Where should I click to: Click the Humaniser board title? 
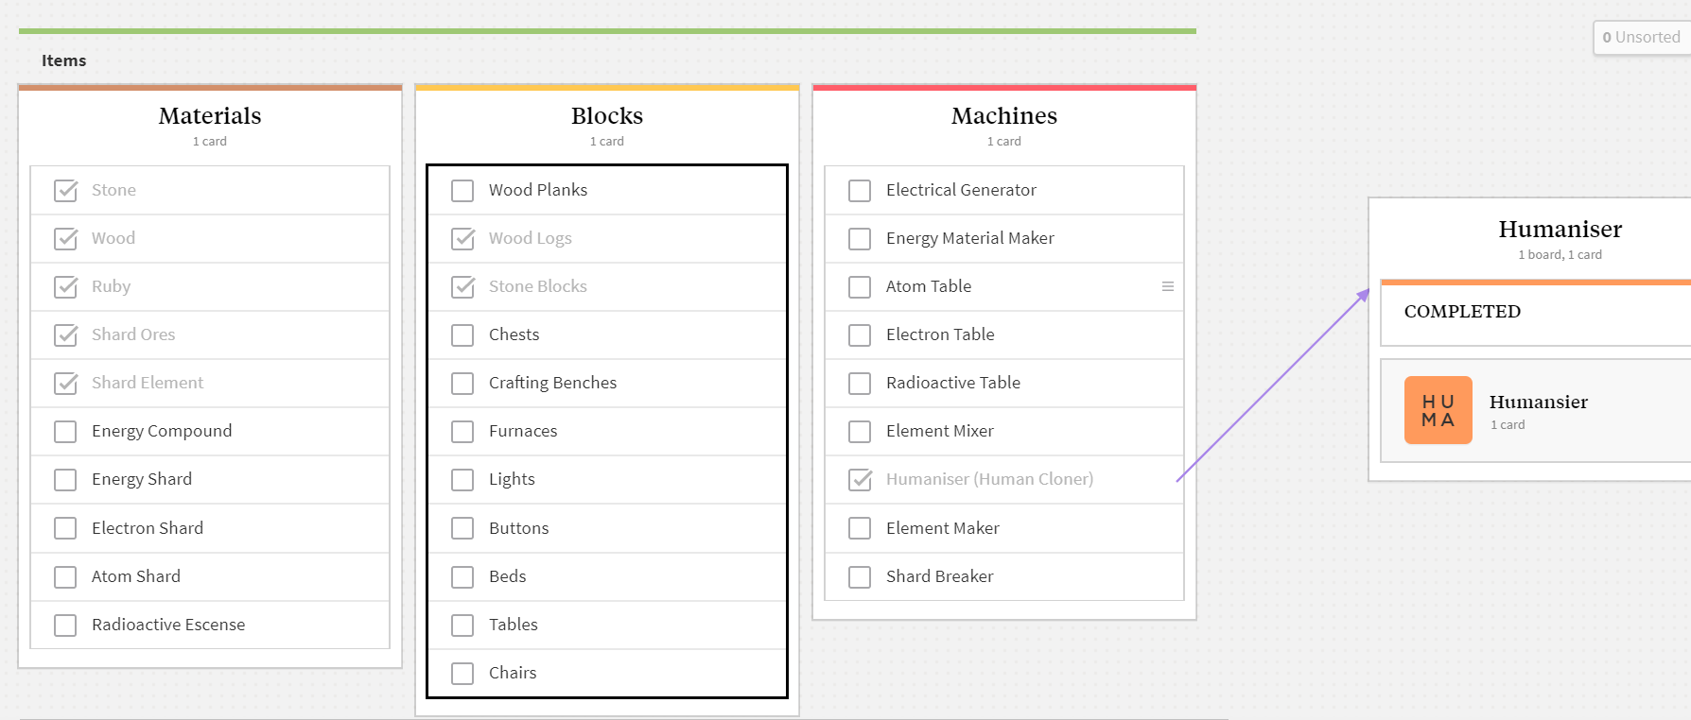click(1560, 230)
